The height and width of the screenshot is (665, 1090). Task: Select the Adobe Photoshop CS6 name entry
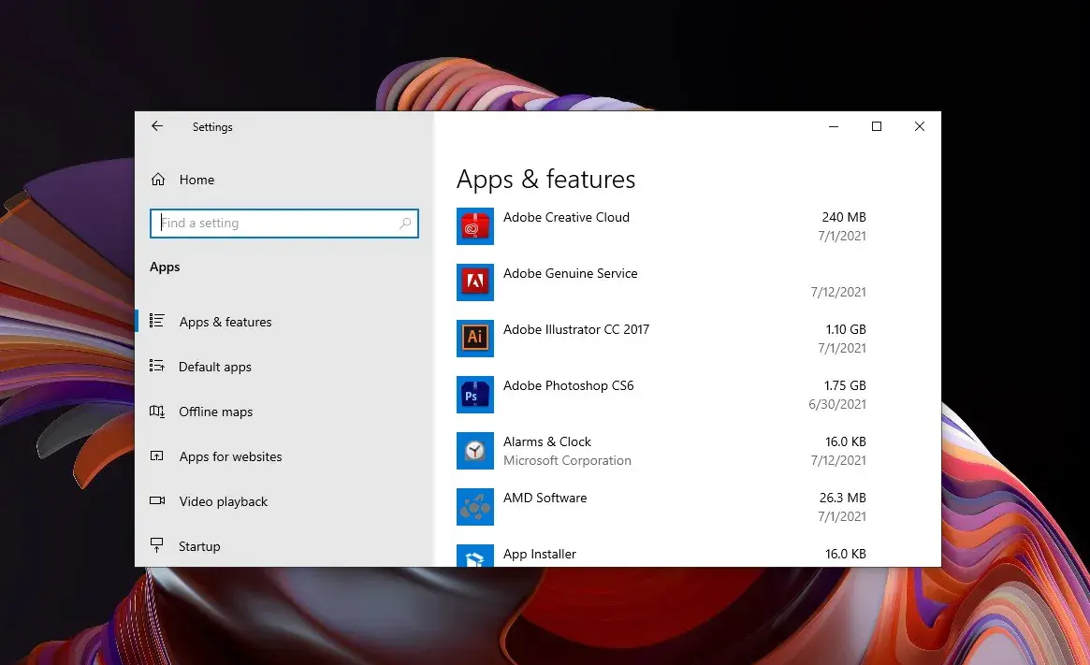568,385
